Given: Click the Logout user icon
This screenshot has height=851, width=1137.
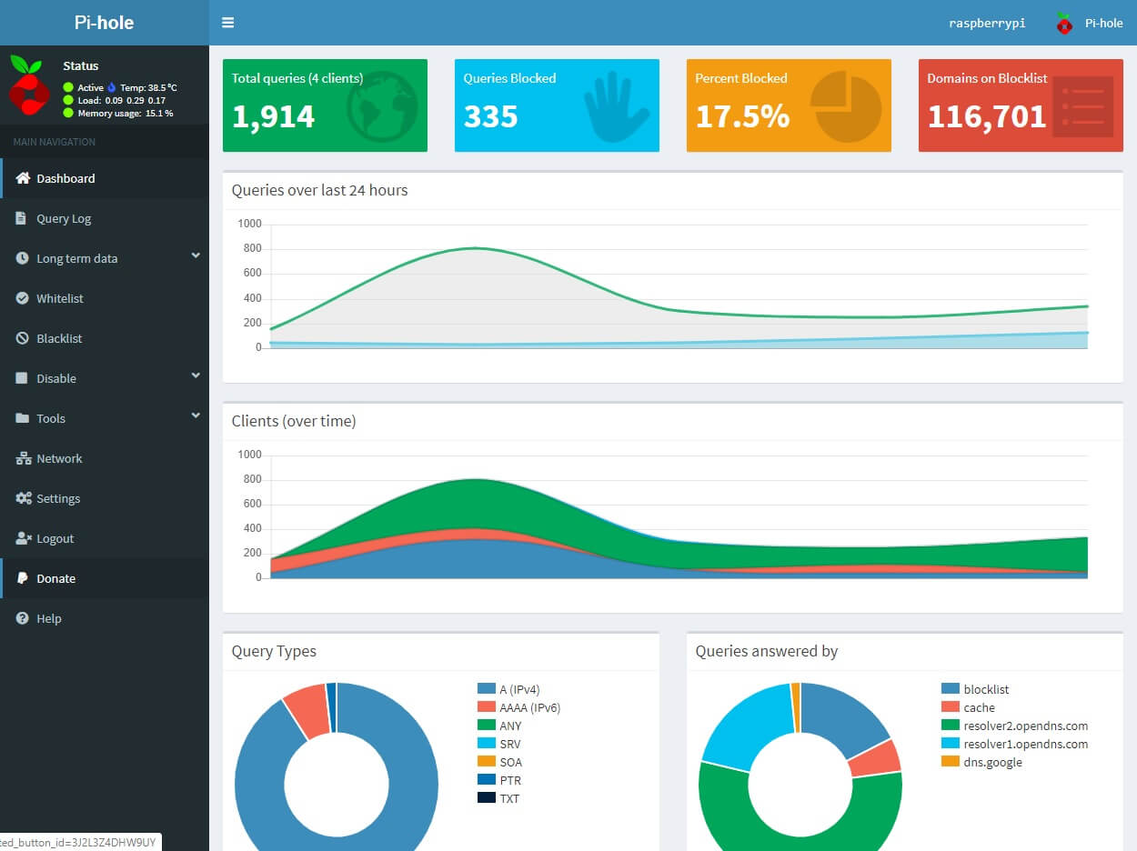Looking at the screenshot, I should [x=24, y=538].
